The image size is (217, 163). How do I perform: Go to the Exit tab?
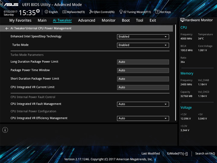point(153,21)
